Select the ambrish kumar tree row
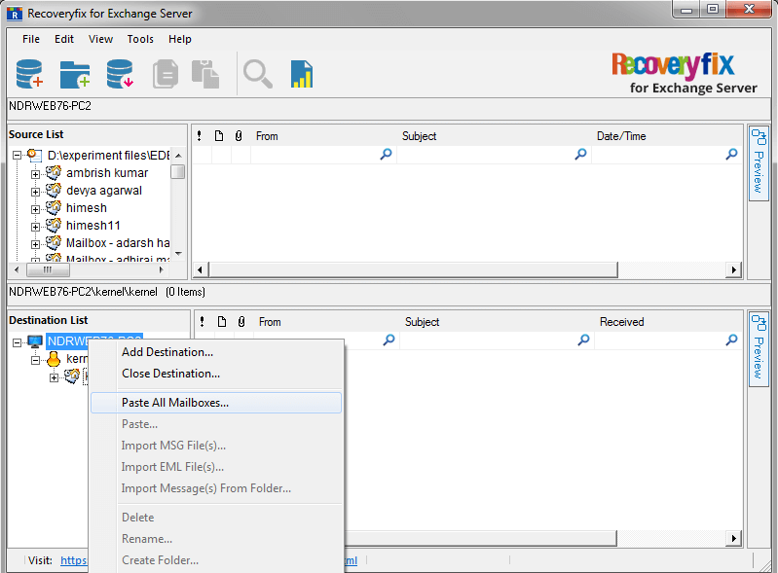Screen dimensions: 778x573 click(x=107, y=172)
